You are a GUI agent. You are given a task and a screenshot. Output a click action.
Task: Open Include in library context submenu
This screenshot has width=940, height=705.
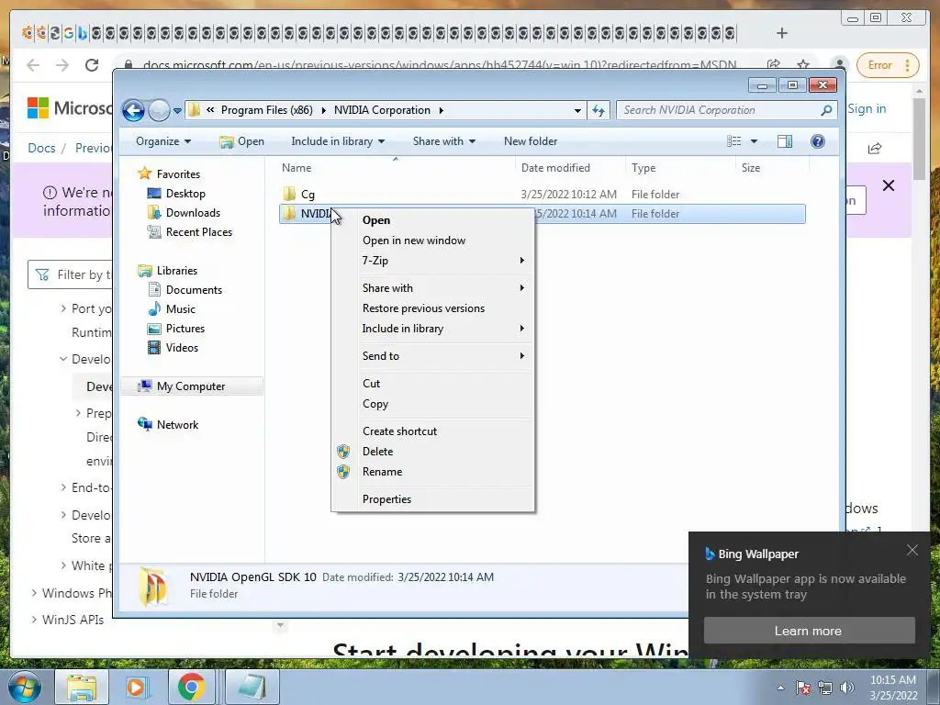click(x=433, y=329)
